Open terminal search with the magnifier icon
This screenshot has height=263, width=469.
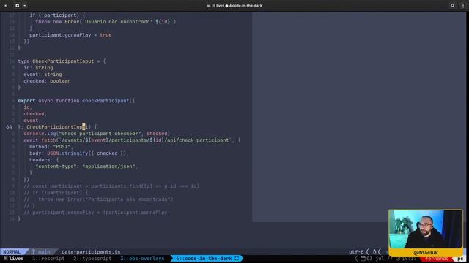[453, 5]
